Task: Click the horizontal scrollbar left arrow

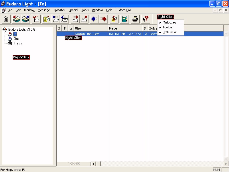Action: pyautogui.click(x=93, y=164)
